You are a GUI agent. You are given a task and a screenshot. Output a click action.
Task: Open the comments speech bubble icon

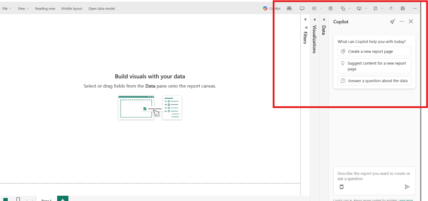[x=302, y=8]
